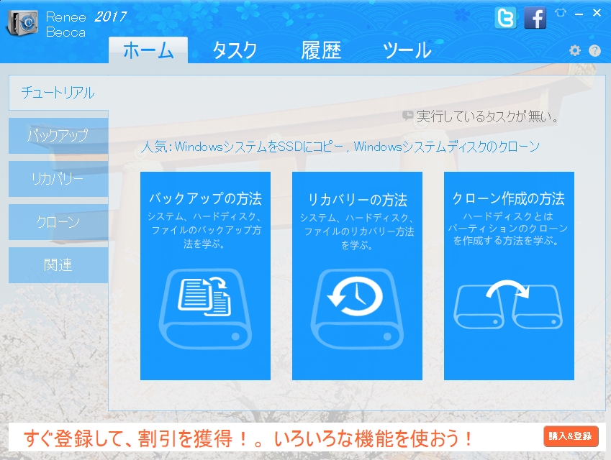Minimize the Renee Becca window
Viewport: 611px width, 460px height.
coord(579,14)
